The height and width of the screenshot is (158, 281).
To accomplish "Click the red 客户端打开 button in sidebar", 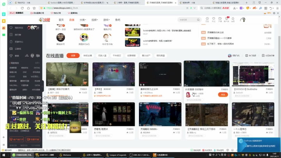I will click(16, 139).
